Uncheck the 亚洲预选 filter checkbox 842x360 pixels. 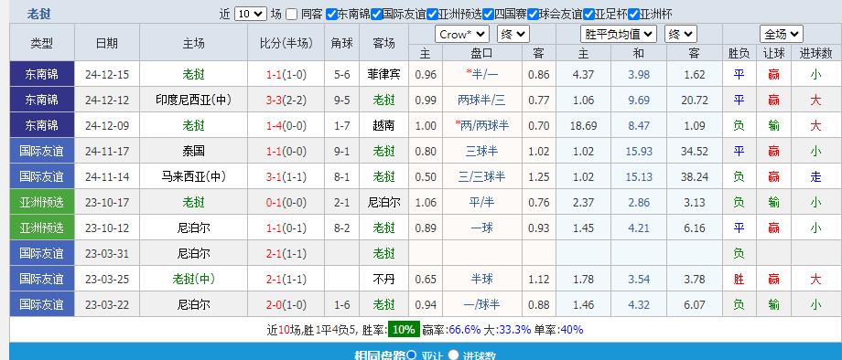(x=432, y=15)
